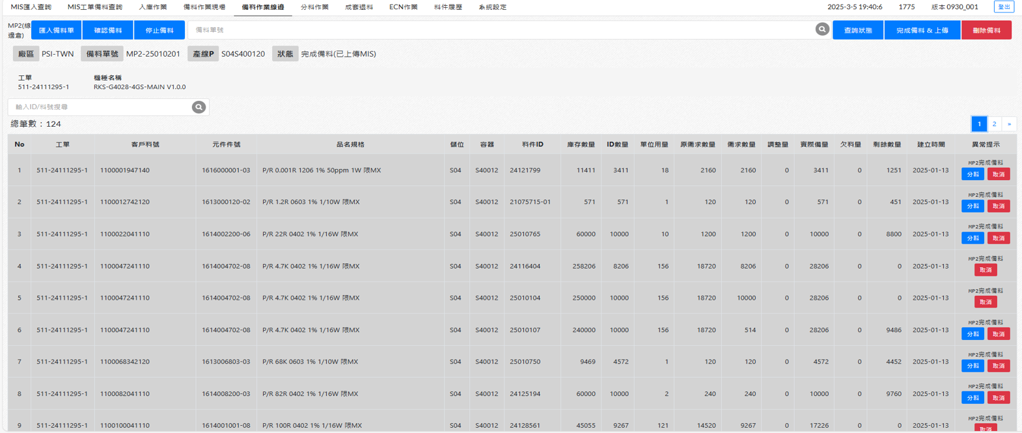Viewport: 1022px width, 433px height.
Task: Click the 異常提示 column header
Action: click(986, 144)
